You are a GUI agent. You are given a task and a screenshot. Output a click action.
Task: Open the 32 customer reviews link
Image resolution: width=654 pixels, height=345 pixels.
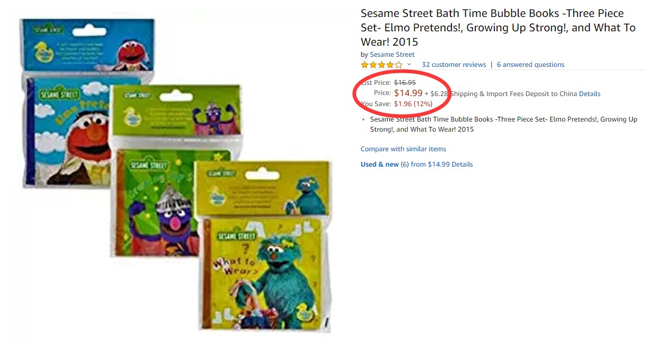(454, 65)
